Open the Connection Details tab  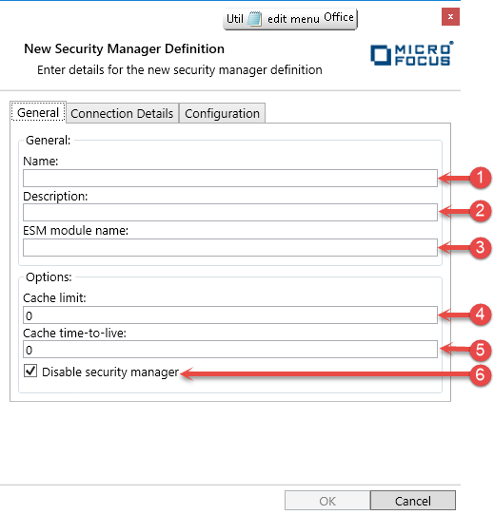(122, 113)
